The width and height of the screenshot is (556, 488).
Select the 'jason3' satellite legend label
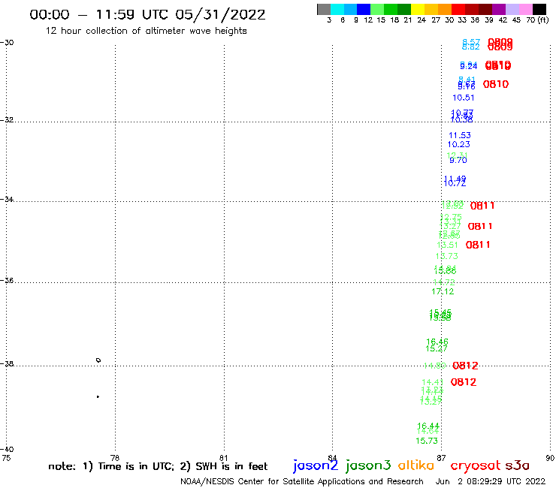(368, 465)
